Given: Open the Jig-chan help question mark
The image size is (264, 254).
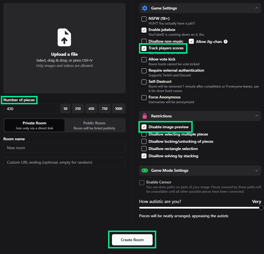Looking at the screenshot, I should 226,42.
